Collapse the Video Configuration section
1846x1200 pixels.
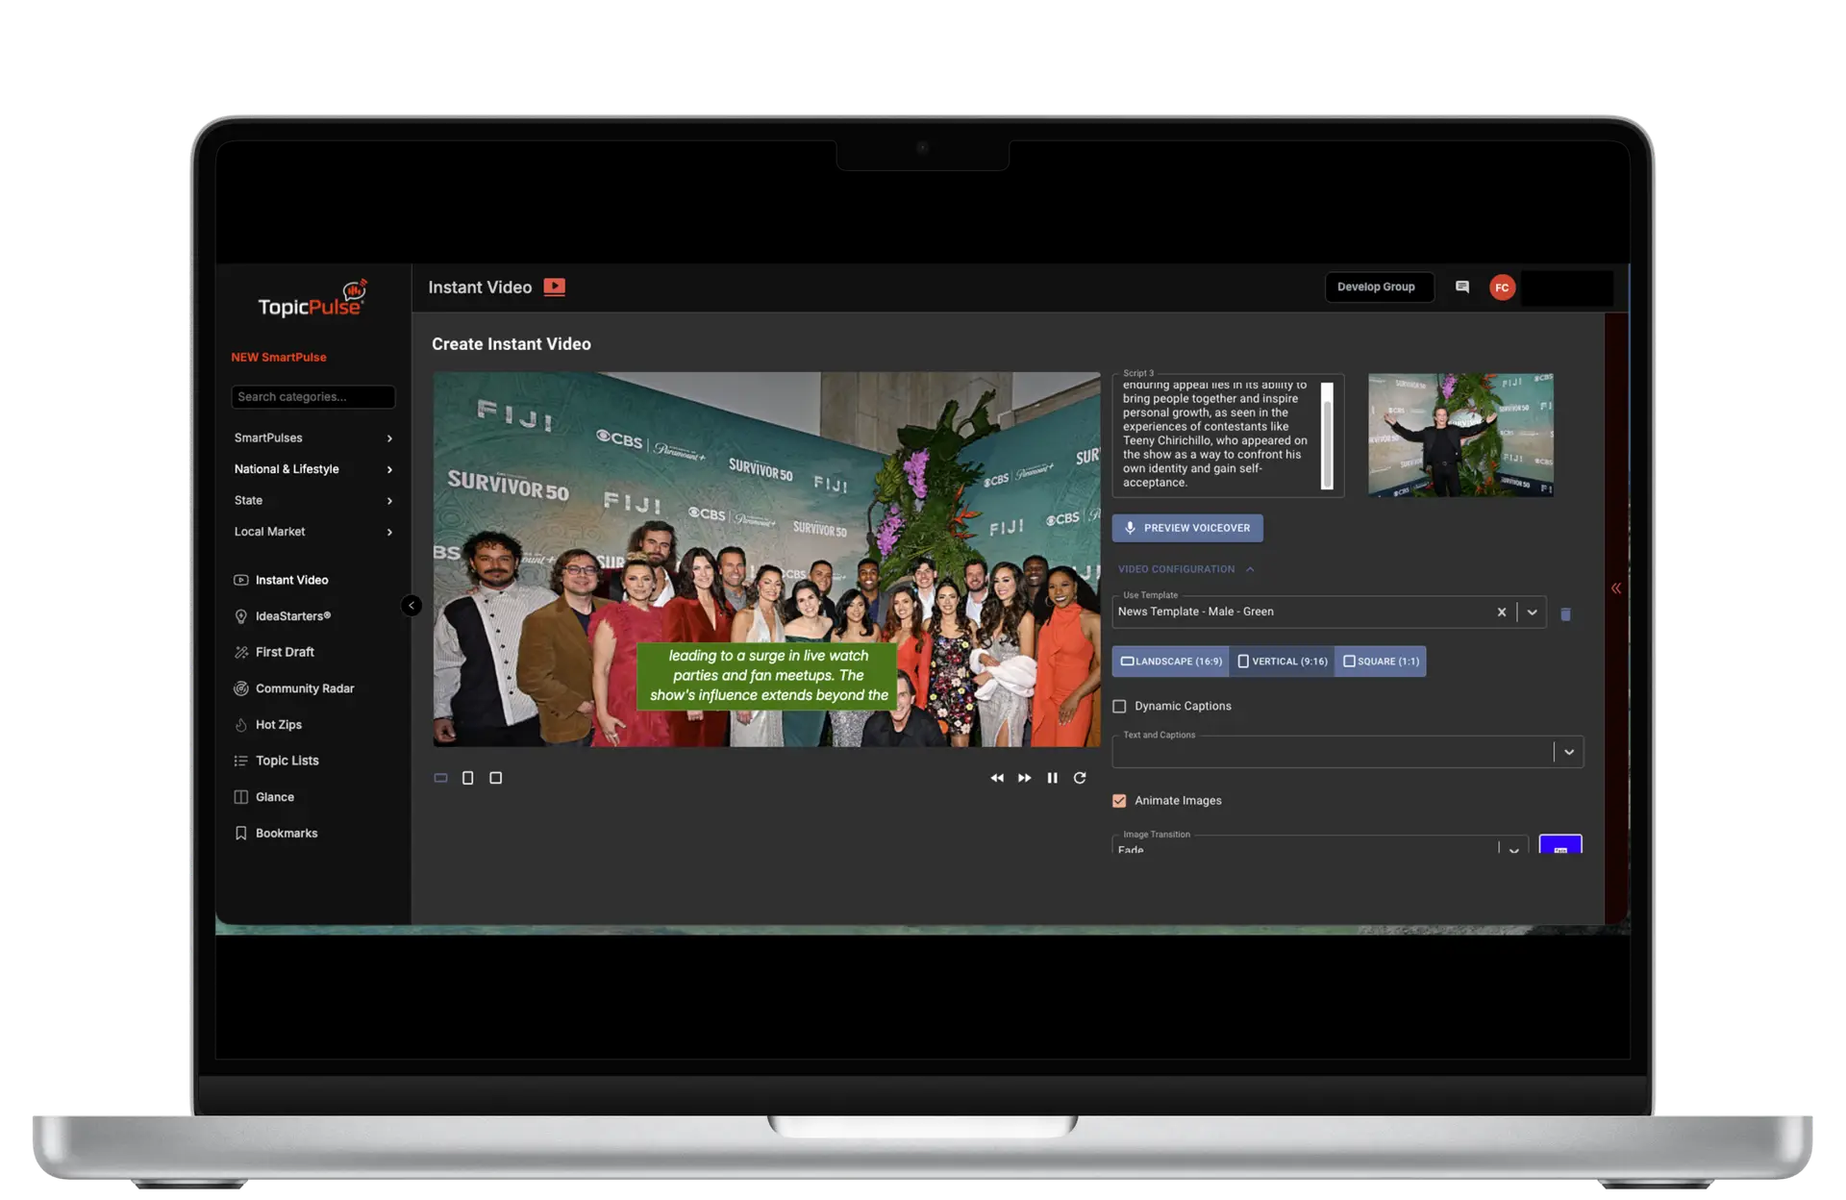pos(1186,569)
